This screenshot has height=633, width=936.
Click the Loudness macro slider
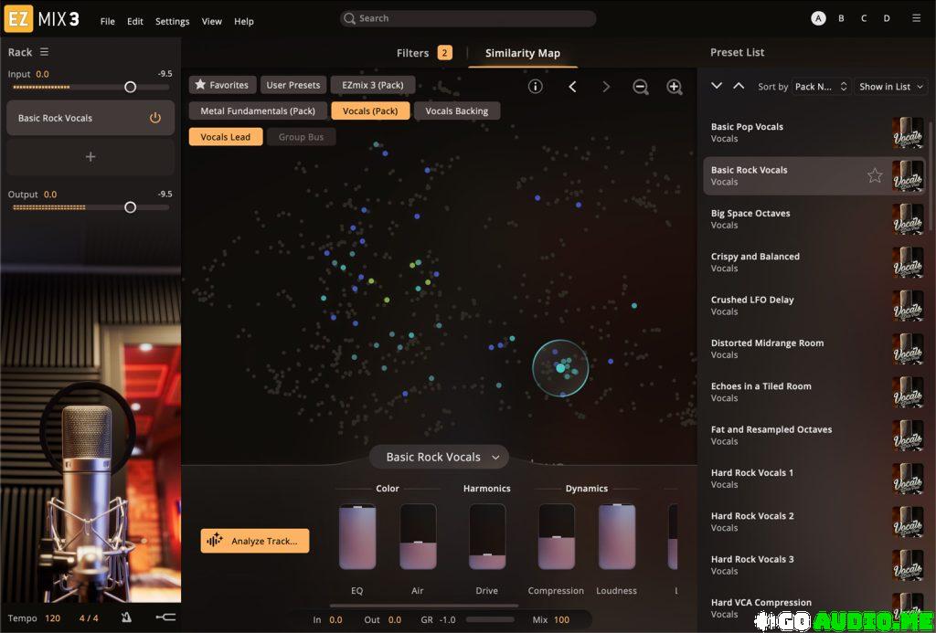click(x=617, y=536)
